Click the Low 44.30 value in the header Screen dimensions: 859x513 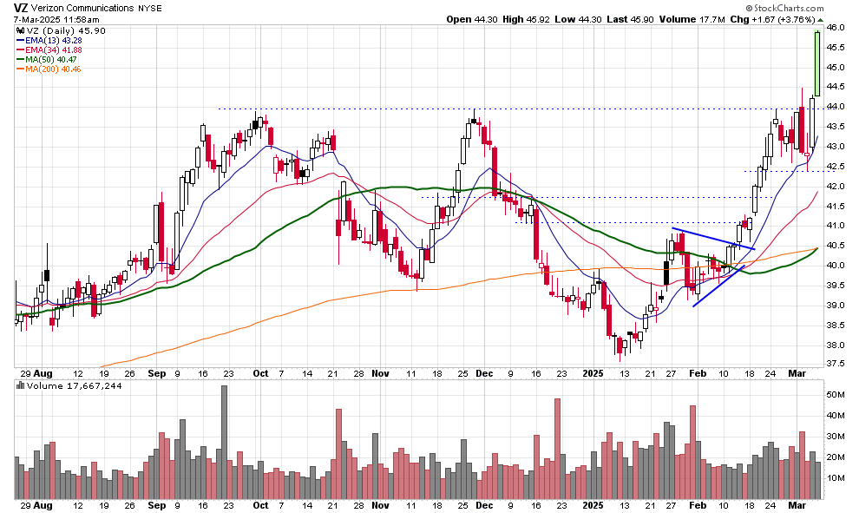coord(578,19)
